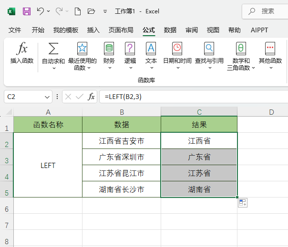Select row 6 header
This screenshot has height=247, width=288.
point(7,206)
